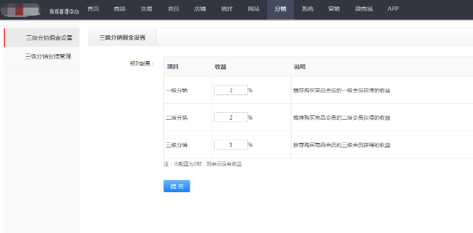Select 三级分销佣金设置 in the sidebar
The height and width of the screenshot is (233, 473).
point(42,38)
